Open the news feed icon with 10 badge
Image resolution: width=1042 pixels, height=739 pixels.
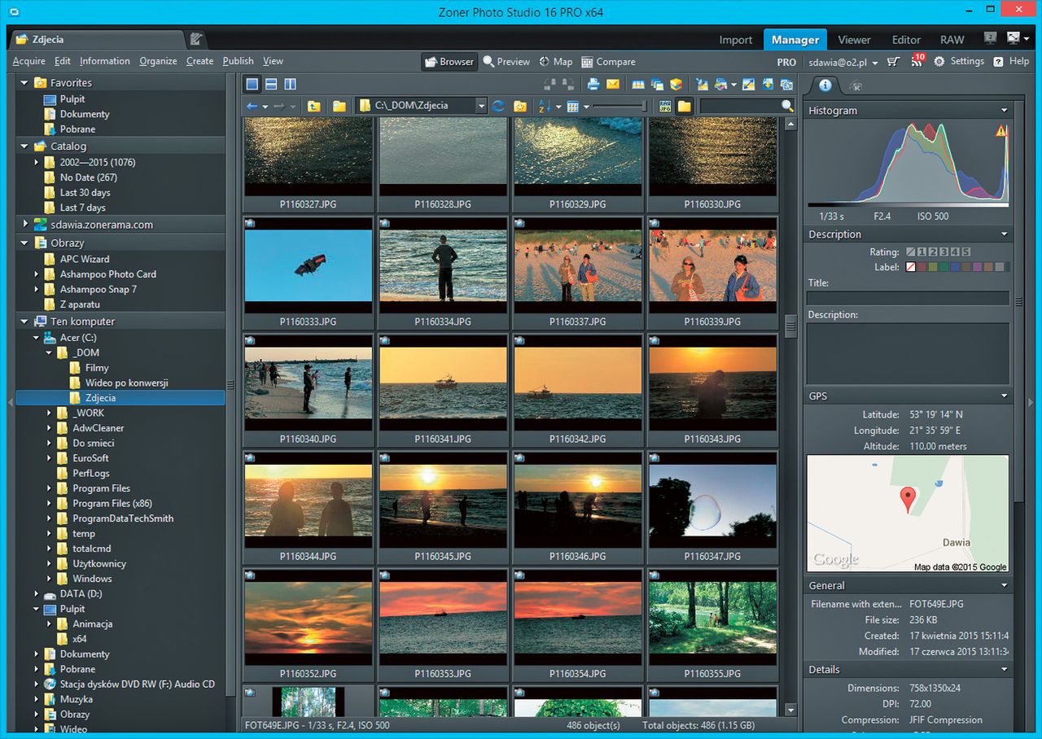917,61
